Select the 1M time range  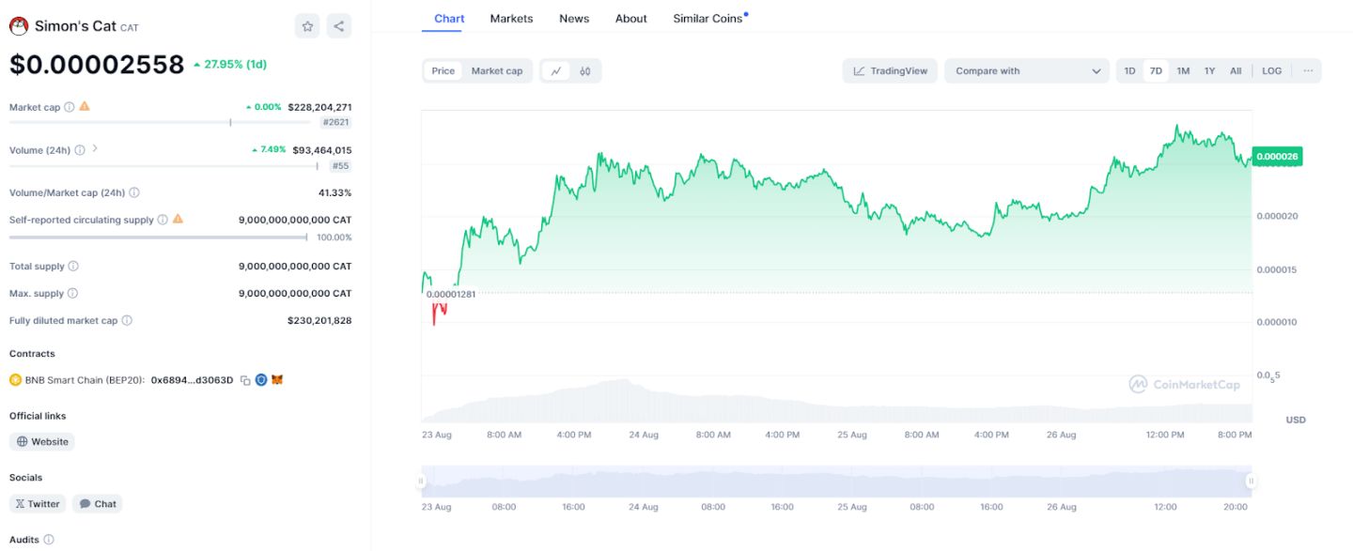point(1183,71)
